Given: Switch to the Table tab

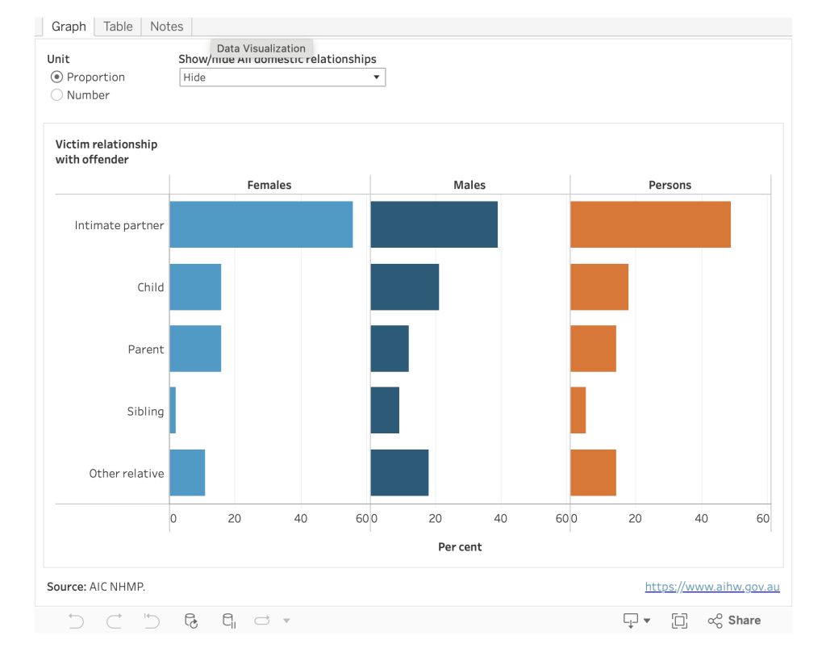Looking at the screenshot, I should pyautogui.click(x=118, y=27).
